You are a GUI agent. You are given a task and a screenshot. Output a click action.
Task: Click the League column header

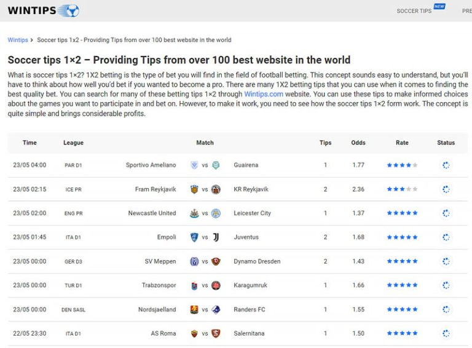point(74,143)
